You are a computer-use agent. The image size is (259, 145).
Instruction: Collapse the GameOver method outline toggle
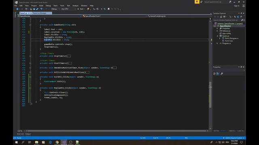30,25
